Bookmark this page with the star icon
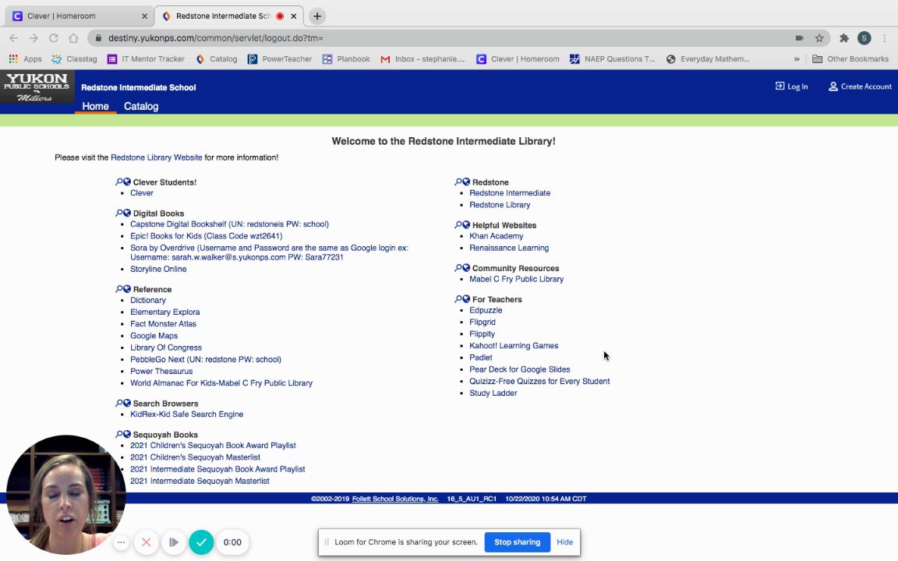 [x=819, y=37]
